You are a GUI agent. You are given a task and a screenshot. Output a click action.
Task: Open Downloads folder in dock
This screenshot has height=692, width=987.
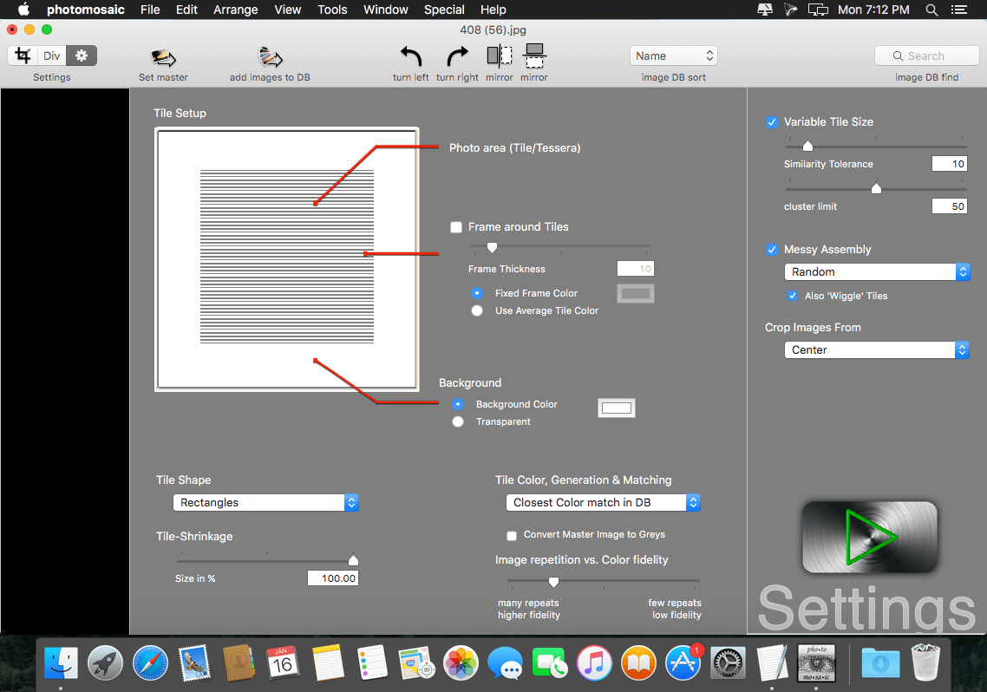coord(880,663)
